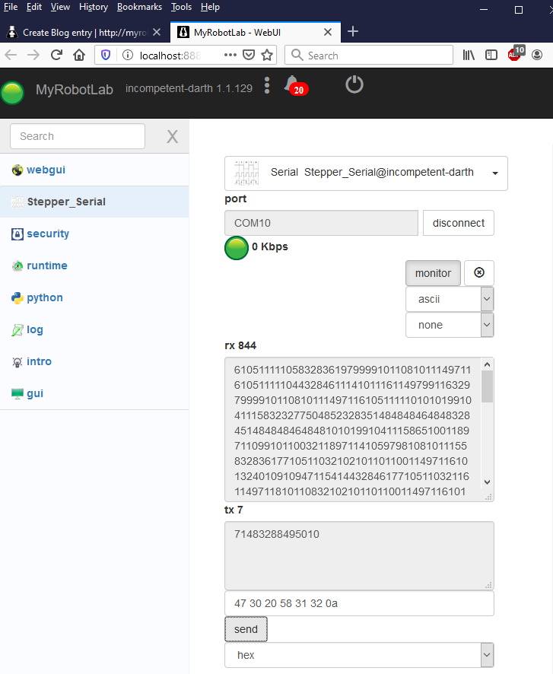This screenshot has height=674, width=553.
Task: Open the Adblock extension icon
Action: (x=516, y=53)
